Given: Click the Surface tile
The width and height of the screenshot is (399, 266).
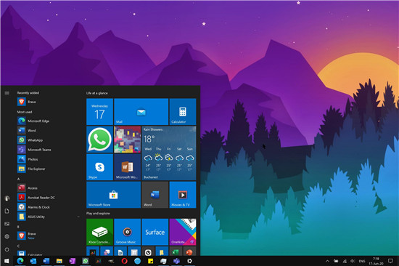Looking at the screenshot, I should point(155,232).
